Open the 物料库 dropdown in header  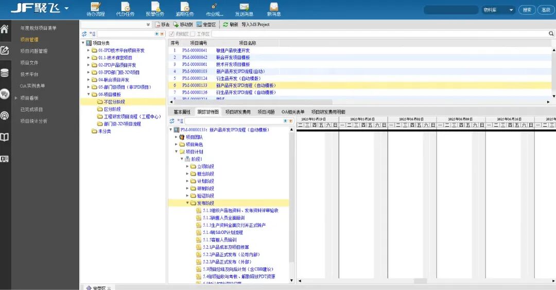[498, 10]
